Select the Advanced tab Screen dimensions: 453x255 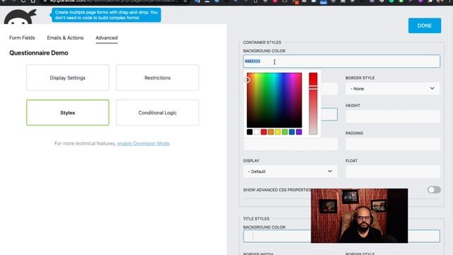pyautogui.click(x=107, y=38)
